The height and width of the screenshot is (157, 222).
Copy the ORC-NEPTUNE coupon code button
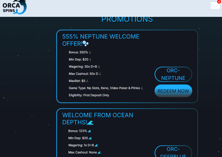pyautogui.click(x=173, y=74)
